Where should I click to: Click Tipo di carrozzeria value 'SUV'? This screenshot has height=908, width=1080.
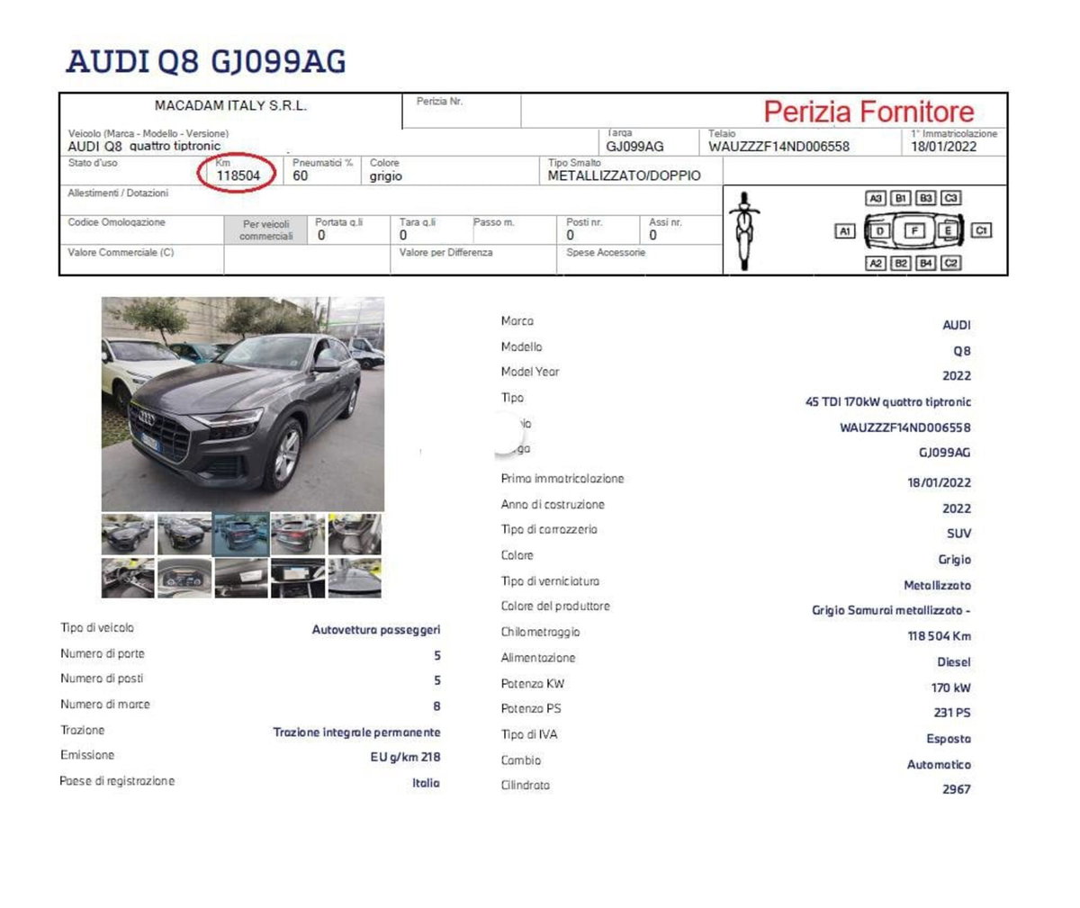pyautogui.click(x=958, y=534)
